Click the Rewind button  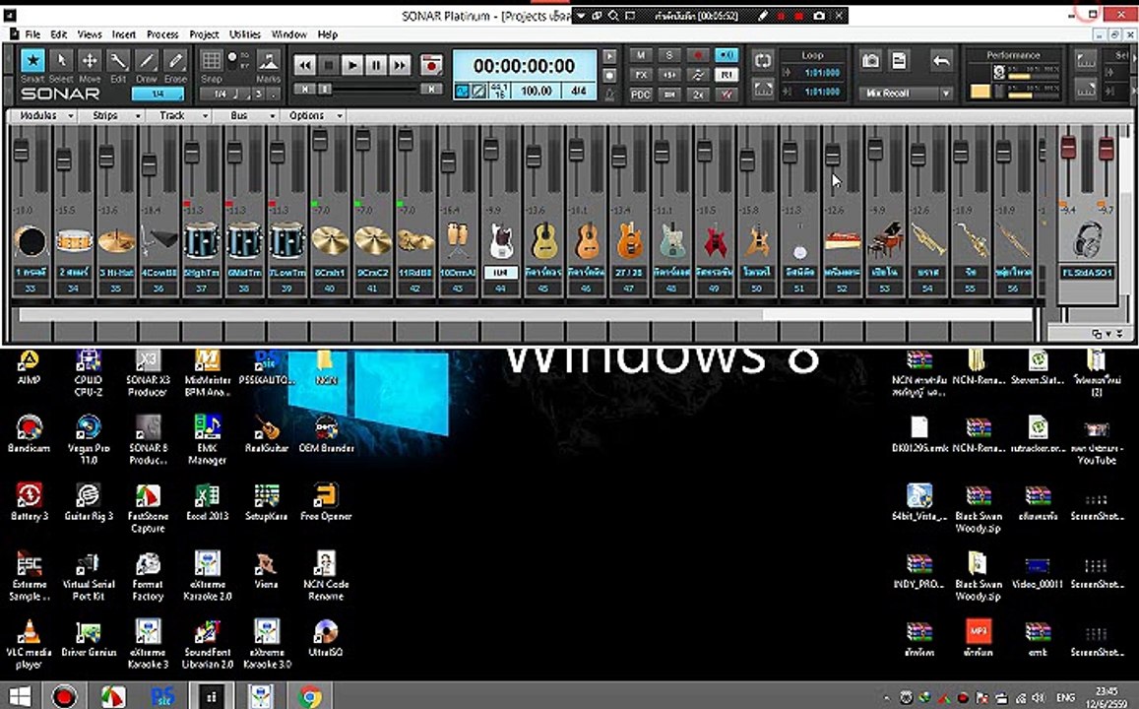click(x=305, y=65)
